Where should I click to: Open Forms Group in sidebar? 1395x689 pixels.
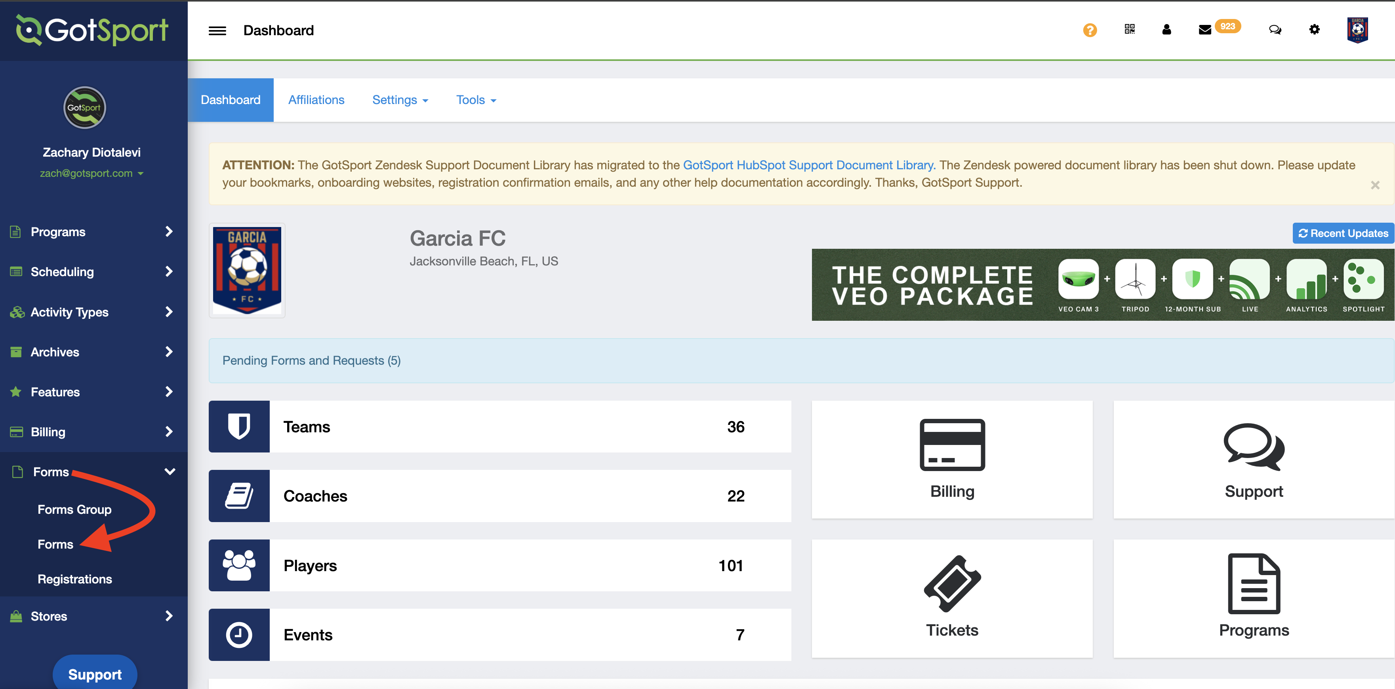point(75,509)
